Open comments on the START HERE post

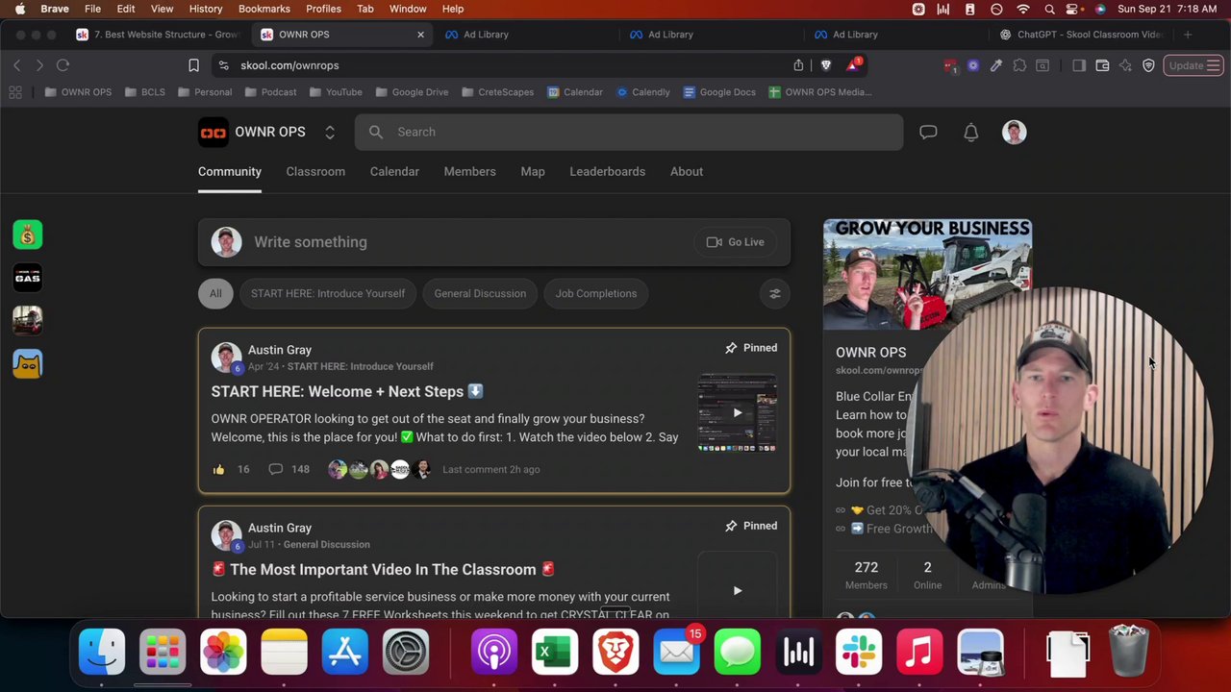pos(275,469)
